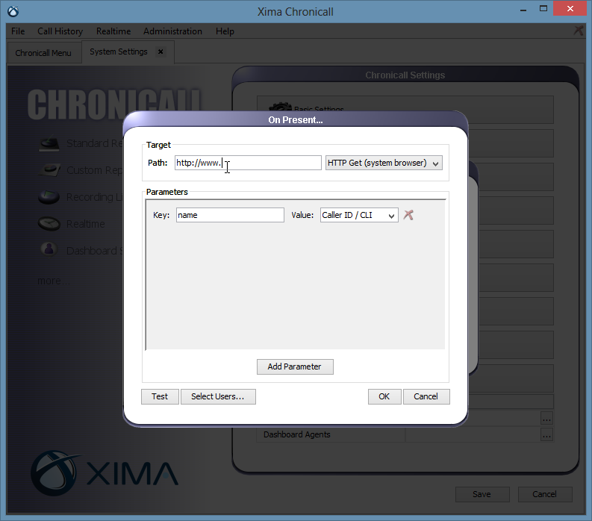
Task: Open the Realtime menu
Action: (x=113, y=31)
